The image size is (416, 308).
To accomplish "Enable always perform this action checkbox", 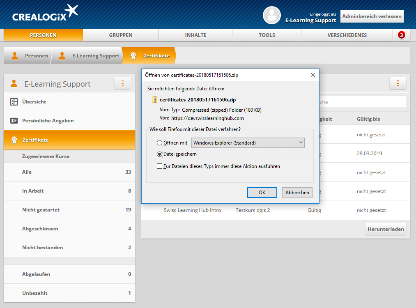I will (160, 166).
